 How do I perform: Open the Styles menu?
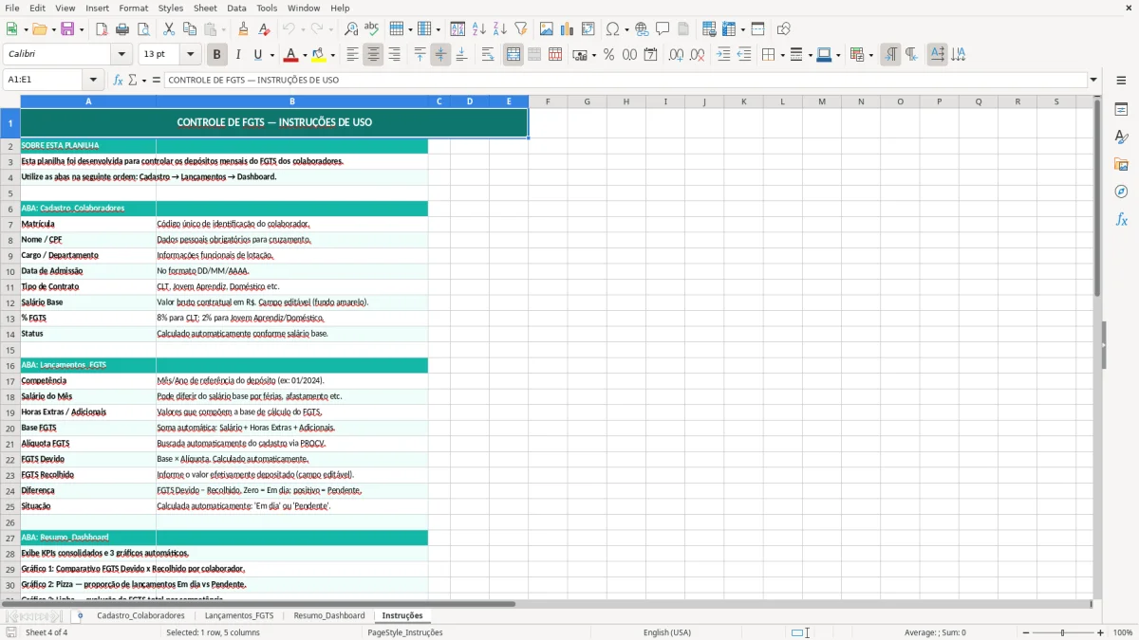(171, 8)
